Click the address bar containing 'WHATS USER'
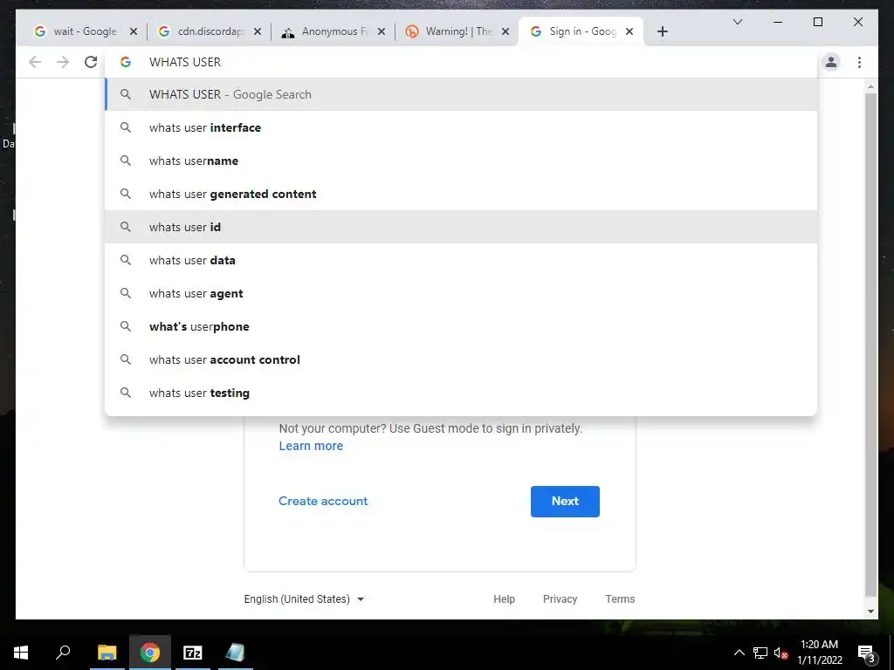Screen dimensions: 894x670 [461, 62]
